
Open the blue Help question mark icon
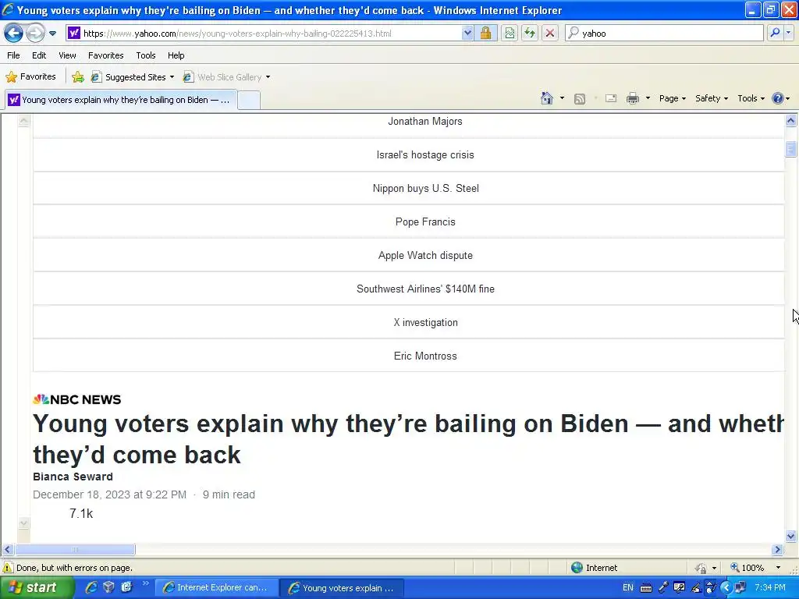click(780, 98)
